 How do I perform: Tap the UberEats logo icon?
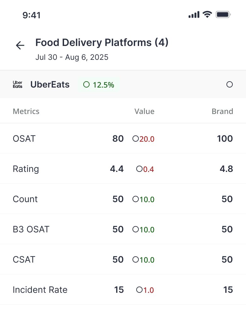point(18,84)
